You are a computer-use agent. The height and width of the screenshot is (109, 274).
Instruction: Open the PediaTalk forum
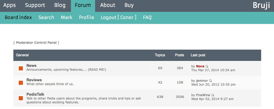[x=35, y=94]
